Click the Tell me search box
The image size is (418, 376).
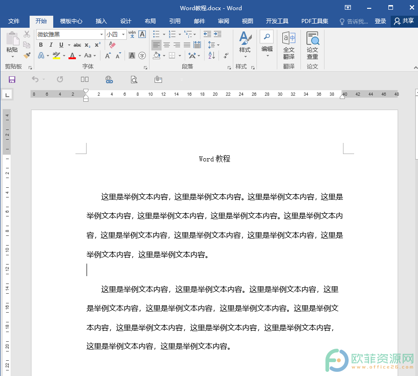tap(354, 21)
